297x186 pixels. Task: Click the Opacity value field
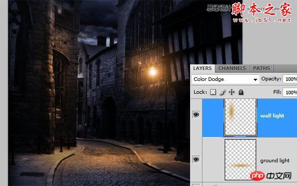(x=290, y=79)
